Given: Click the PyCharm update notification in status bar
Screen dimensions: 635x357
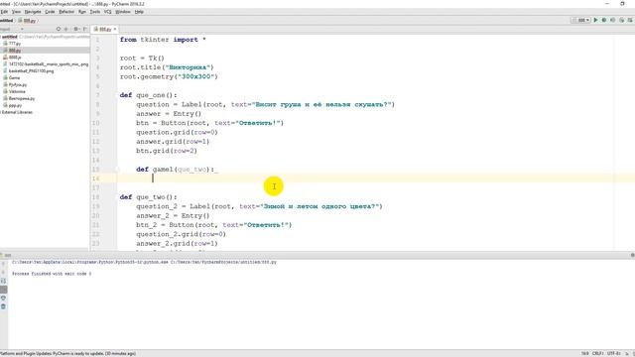Looking at the screenshot, I should click(68, 354).
